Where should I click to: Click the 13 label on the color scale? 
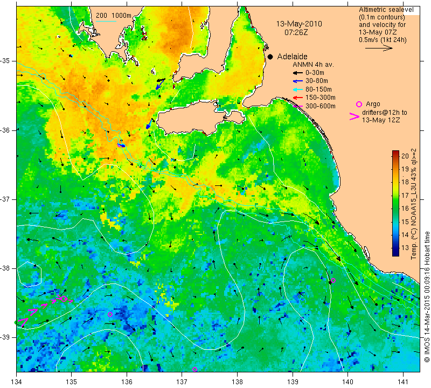coord(405,247)
